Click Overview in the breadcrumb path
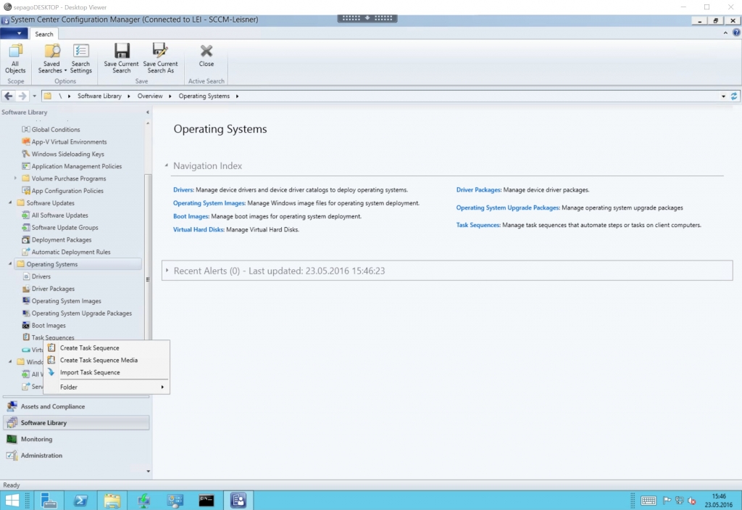Screen dimensions: 742x510 coord(150,96)
